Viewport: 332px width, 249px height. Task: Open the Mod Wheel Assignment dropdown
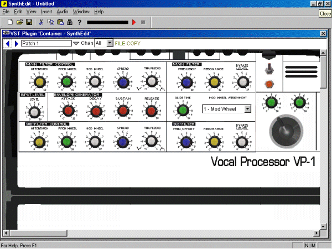(x=247, y=109)
